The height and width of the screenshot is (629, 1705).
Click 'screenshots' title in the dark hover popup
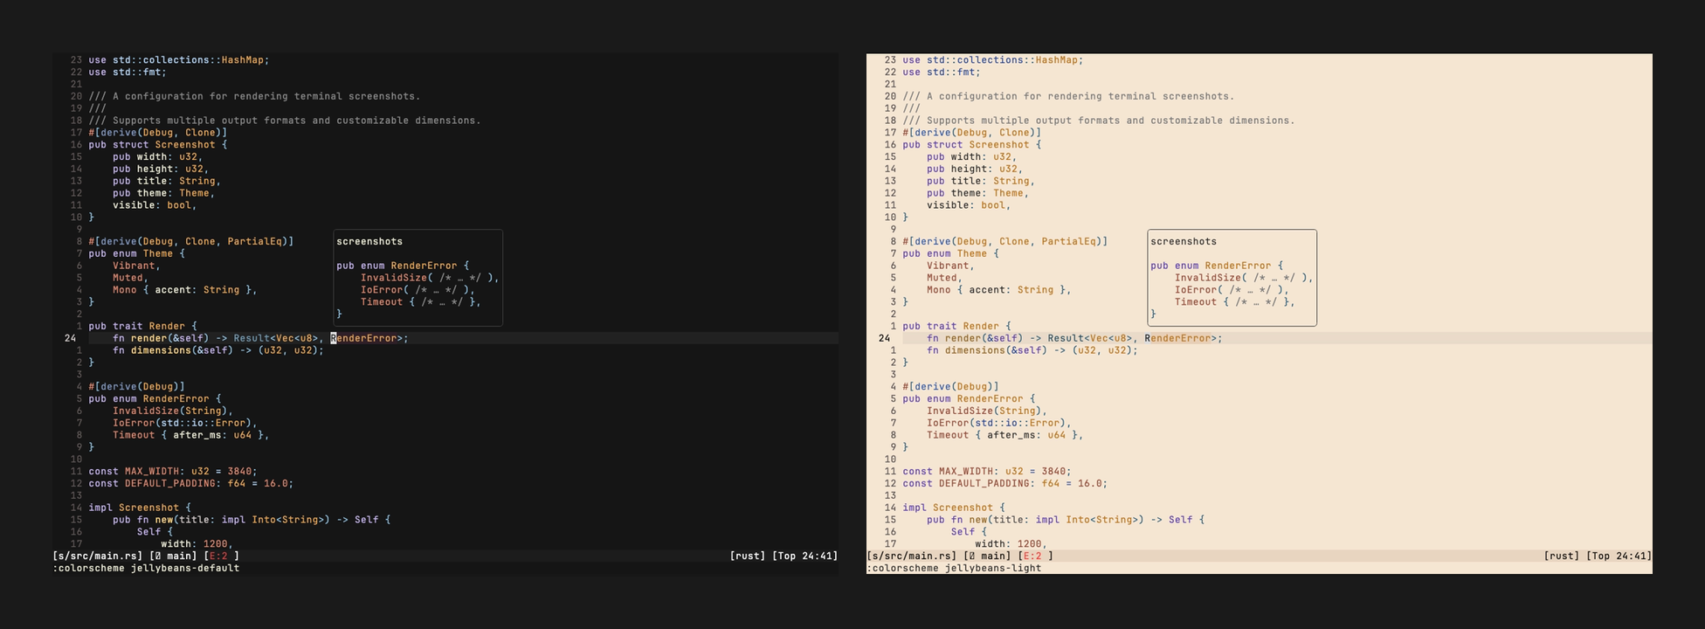369,242
